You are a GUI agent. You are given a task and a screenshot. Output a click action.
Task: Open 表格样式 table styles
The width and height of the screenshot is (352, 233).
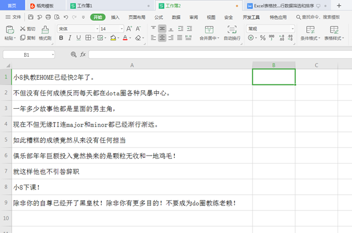click(x=334, y=33)
